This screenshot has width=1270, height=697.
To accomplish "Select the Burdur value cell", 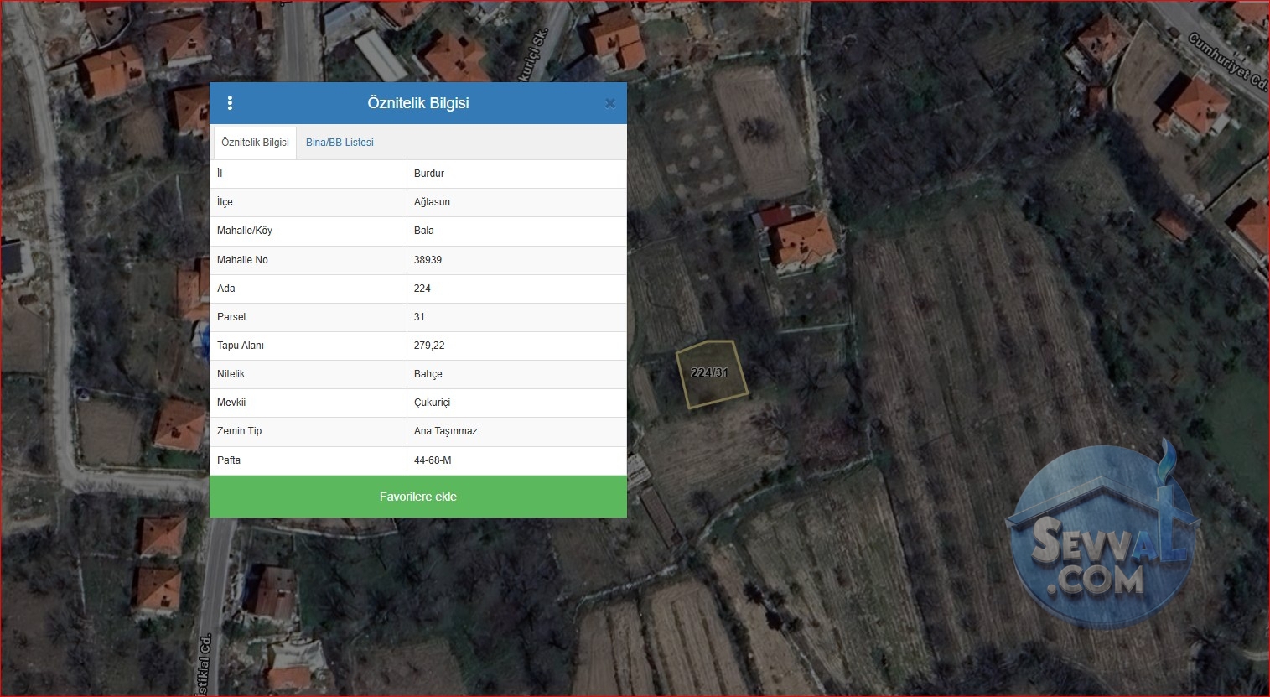I will tap(516, 174).
